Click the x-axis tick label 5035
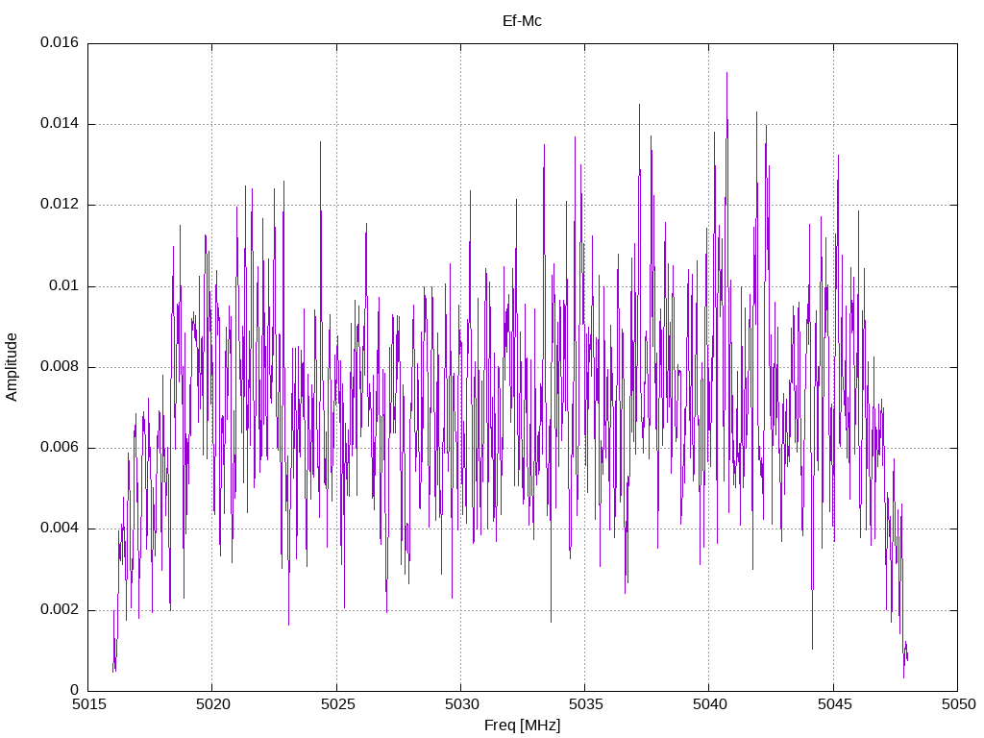Image resolution: width=984 pixels, height=738 pixels. 585,704
